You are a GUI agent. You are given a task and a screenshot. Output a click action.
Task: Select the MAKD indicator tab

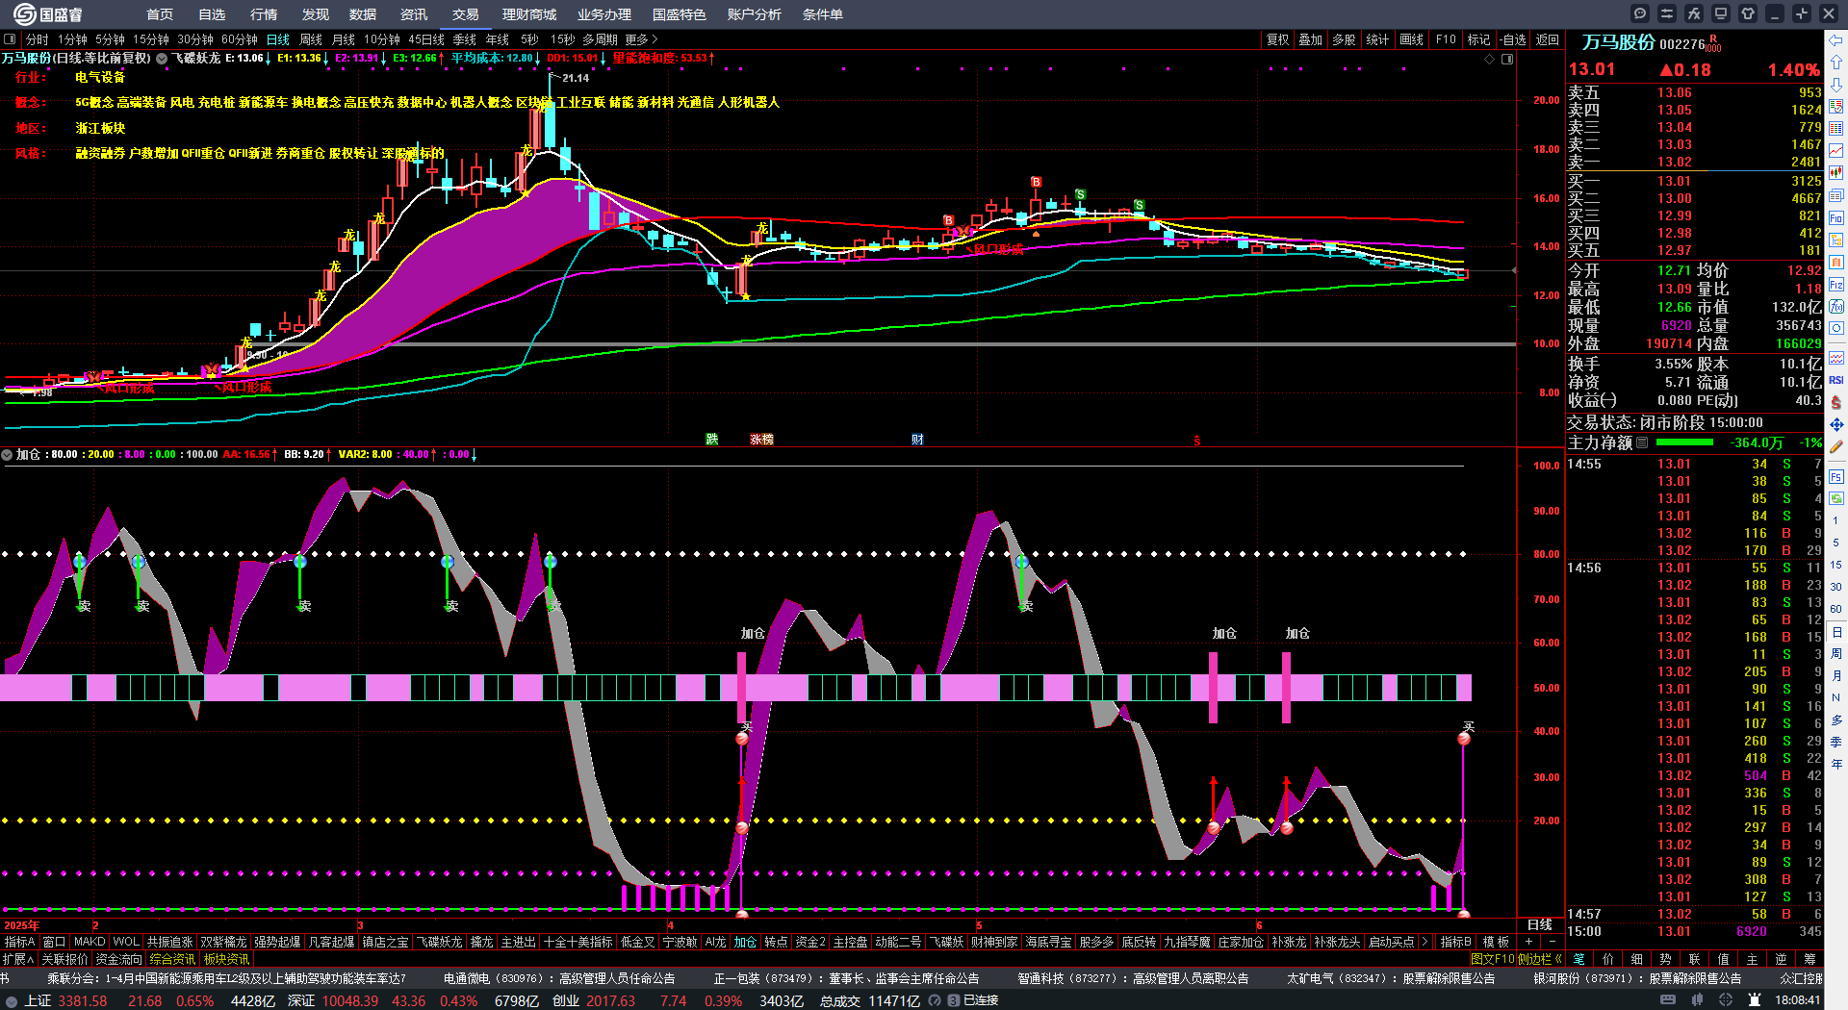[x=90, y=942]
